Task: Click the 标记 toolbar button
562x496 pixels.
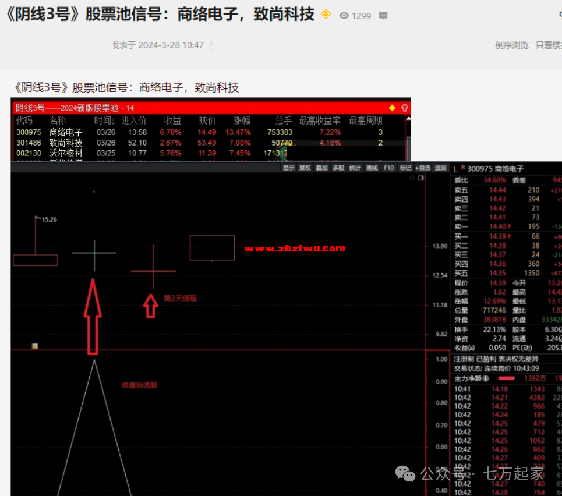Action: click(x=405, y=168)
